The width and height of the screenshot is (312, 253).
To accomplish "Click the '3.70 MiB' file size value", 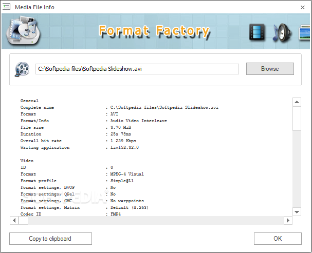I will coord(121,127).
